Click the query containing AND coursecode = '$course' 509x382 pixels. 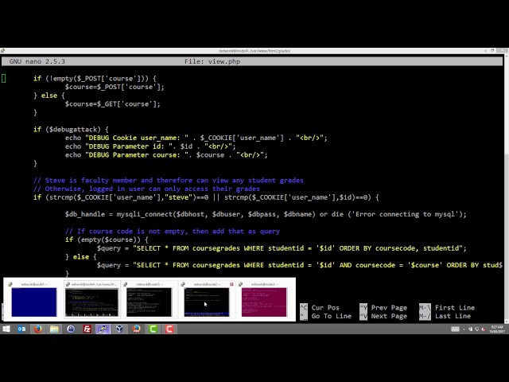click(x=300, y=265)
